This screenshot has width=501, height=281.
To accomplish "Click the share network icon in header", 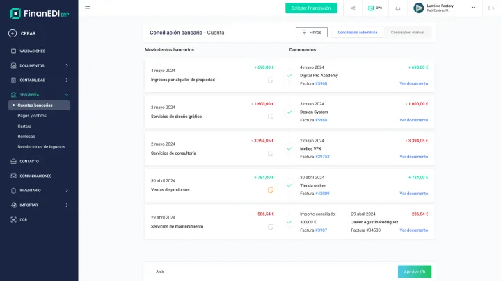I will pos(353,8).
